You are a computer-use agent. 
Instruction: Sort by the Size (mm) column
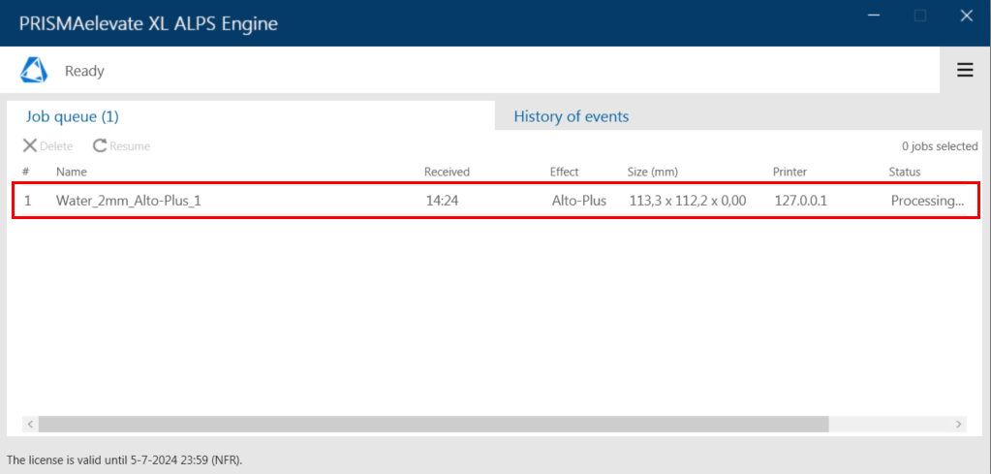(654, 172)
